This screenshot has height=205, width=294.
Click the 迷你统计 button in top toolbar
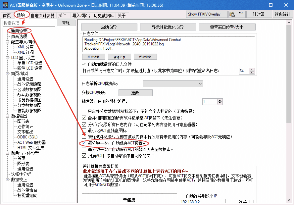point(282,14)
